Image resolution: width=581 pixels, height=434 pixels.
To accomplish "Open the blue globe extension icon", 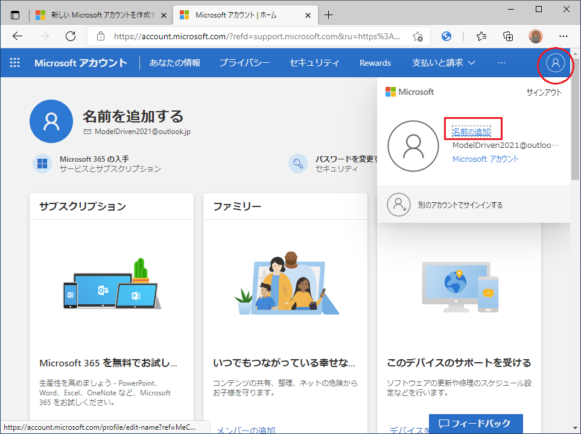I will [x=446, y=36].
